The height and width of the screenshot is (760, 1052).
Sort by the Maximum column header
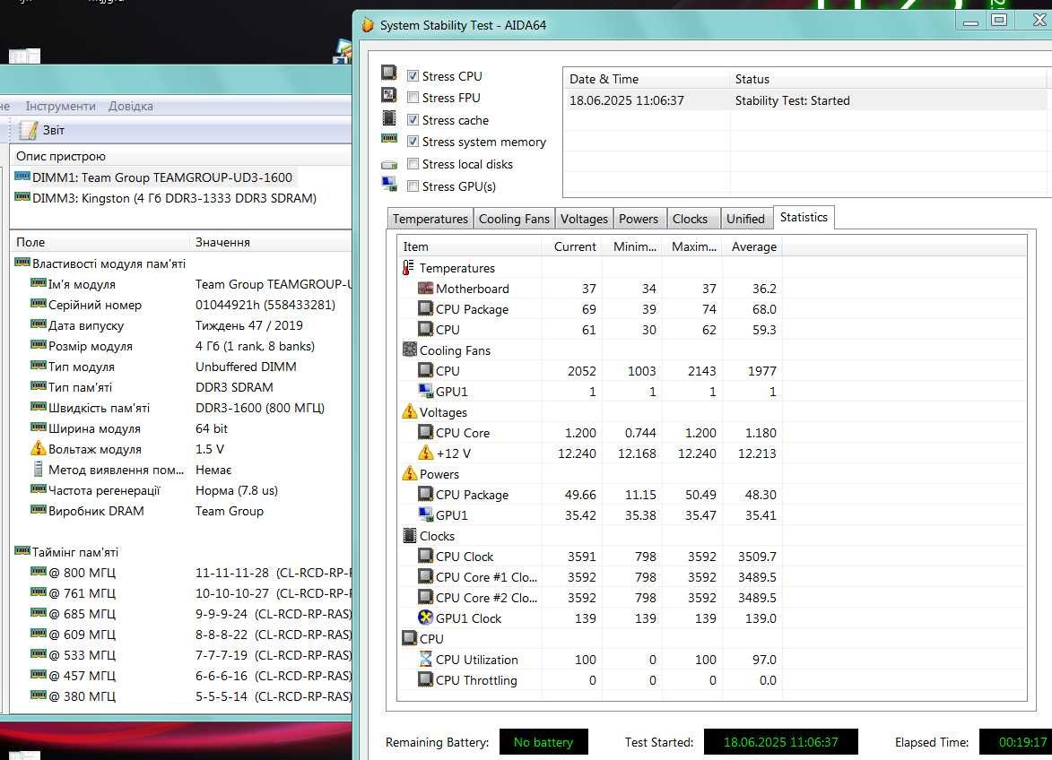pyautogui.click(x=691, y=246)
